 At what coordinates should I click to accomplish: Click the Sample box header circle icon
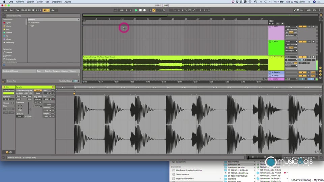(x=53, y=87)
